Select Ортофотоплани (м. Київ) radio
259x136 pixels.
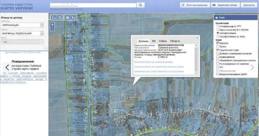point(218,36)
